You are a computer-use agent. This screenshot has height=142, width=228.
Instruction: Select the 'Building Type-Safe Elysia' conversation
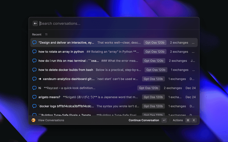[66, 115]
